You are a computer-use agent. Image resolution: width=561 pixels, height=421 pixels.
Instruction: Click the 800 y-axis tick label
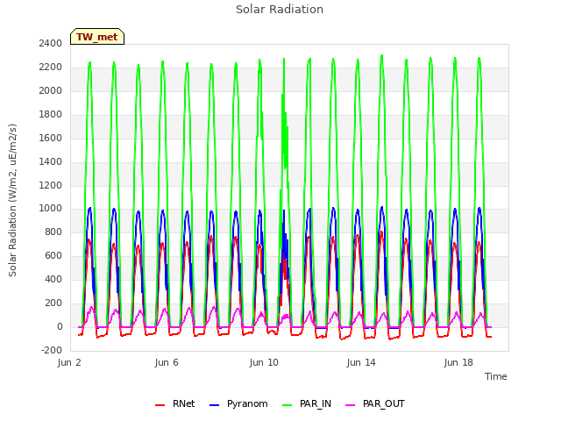(53, 232)
